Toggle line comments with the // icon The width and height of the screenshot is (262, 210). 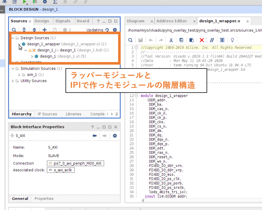pyautogui.click(x=212, y=40)
